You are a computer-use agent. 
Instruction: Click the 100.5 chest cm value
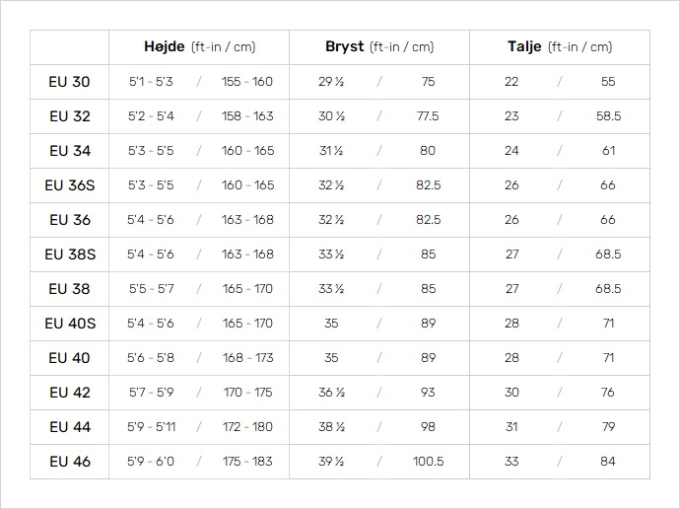pyautogui.click(x=428, y=462)
